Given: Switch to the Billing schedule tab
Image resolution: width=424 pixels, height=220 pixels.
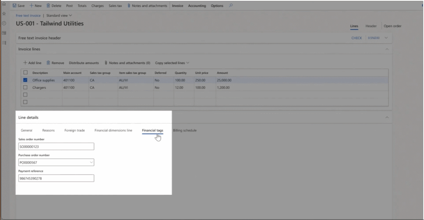Looking at the screenshot, I should (x=185, y=130).
